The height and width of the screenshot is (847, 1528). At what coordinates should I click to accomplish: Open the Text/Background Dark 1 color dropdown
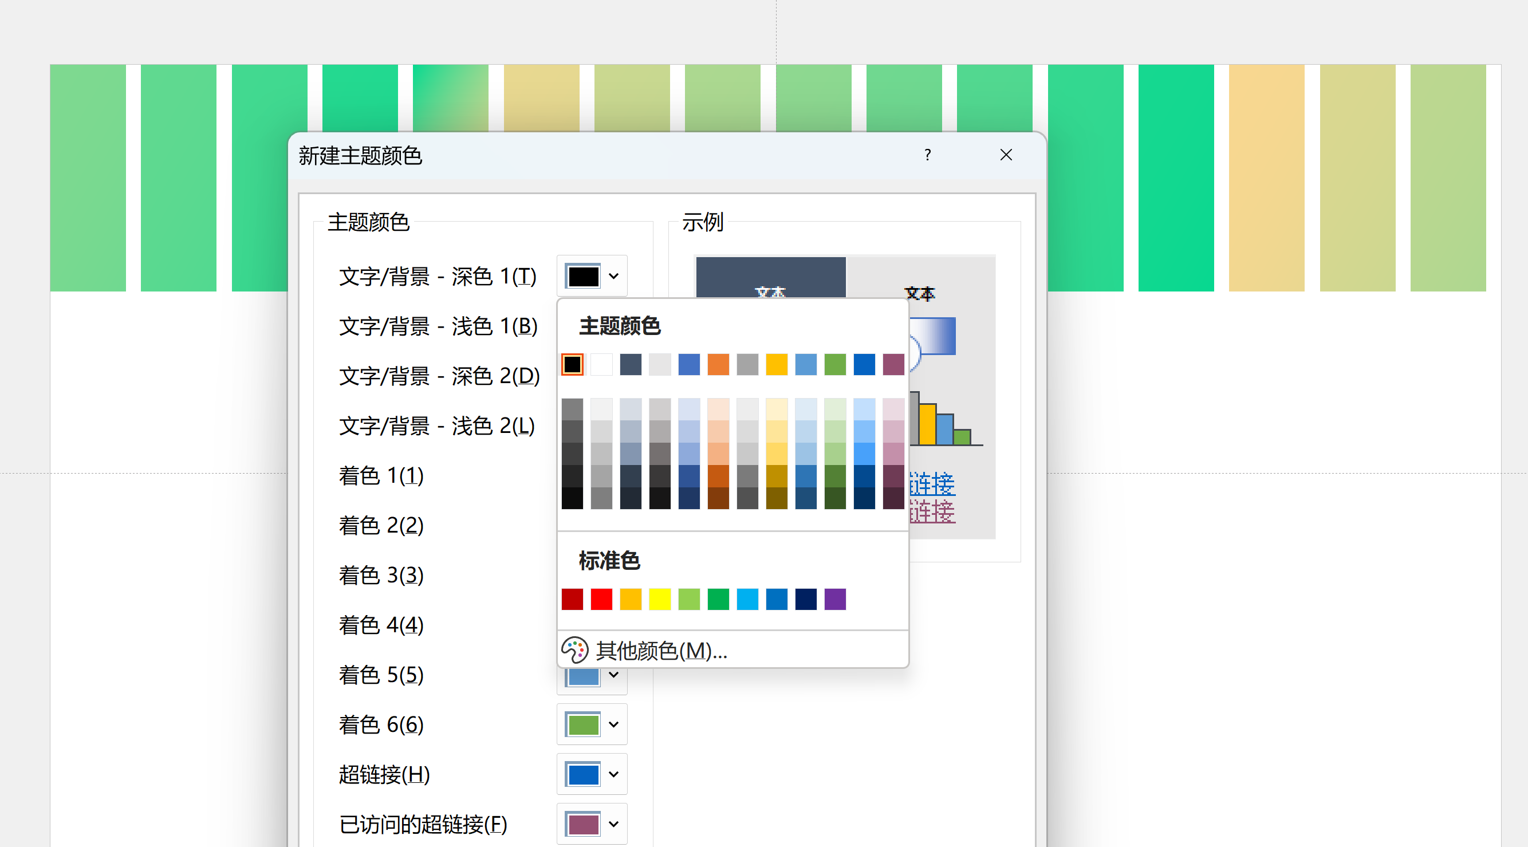click(x=592, y=277)
